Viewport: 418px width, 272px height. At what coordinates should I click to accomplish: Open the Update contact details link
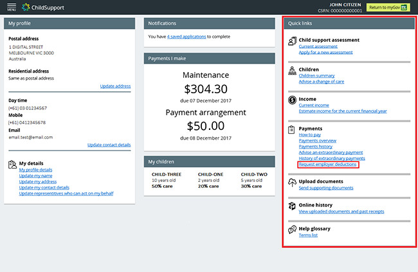pos(109,145)
